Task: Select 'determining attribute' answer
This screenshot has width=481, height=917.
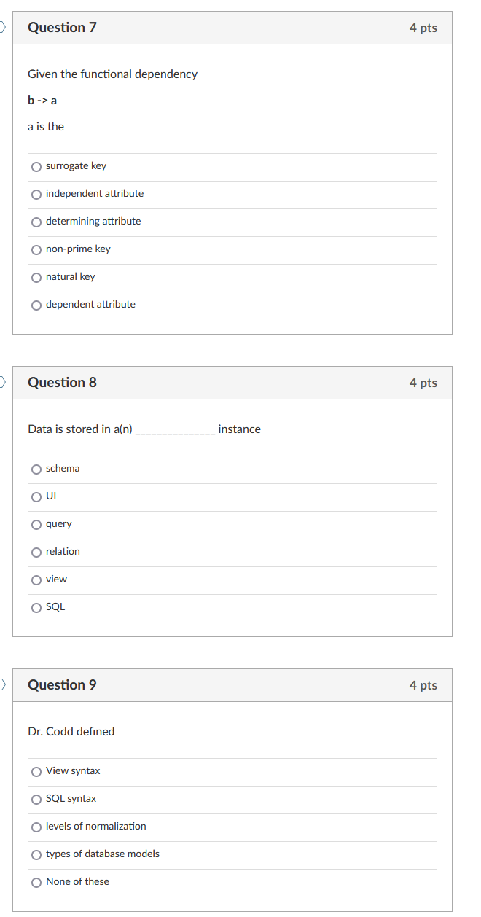Action: [x=36, y=222]
